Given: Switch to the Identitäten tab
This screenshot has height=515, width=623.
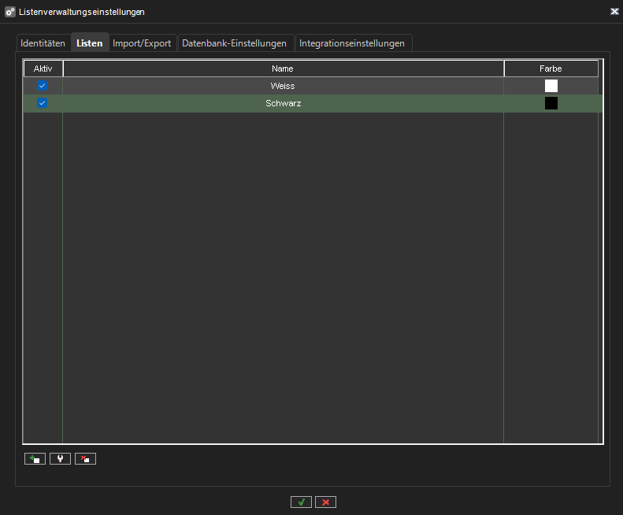Looking at the screenshot, I should click(43, 43).
